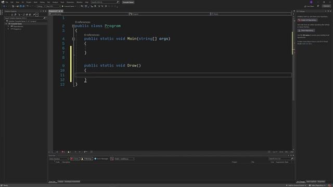The width and height of the screenshot is (333, 187).
Task: Select the Solution 'Console Game' root node
Action: (22, 21)
